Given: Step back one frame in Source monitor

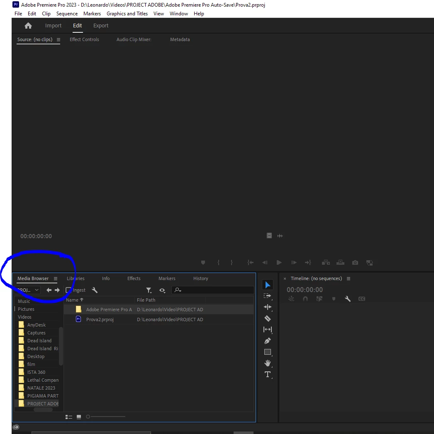Looking at the screenshot, I should tap(265, 262).
